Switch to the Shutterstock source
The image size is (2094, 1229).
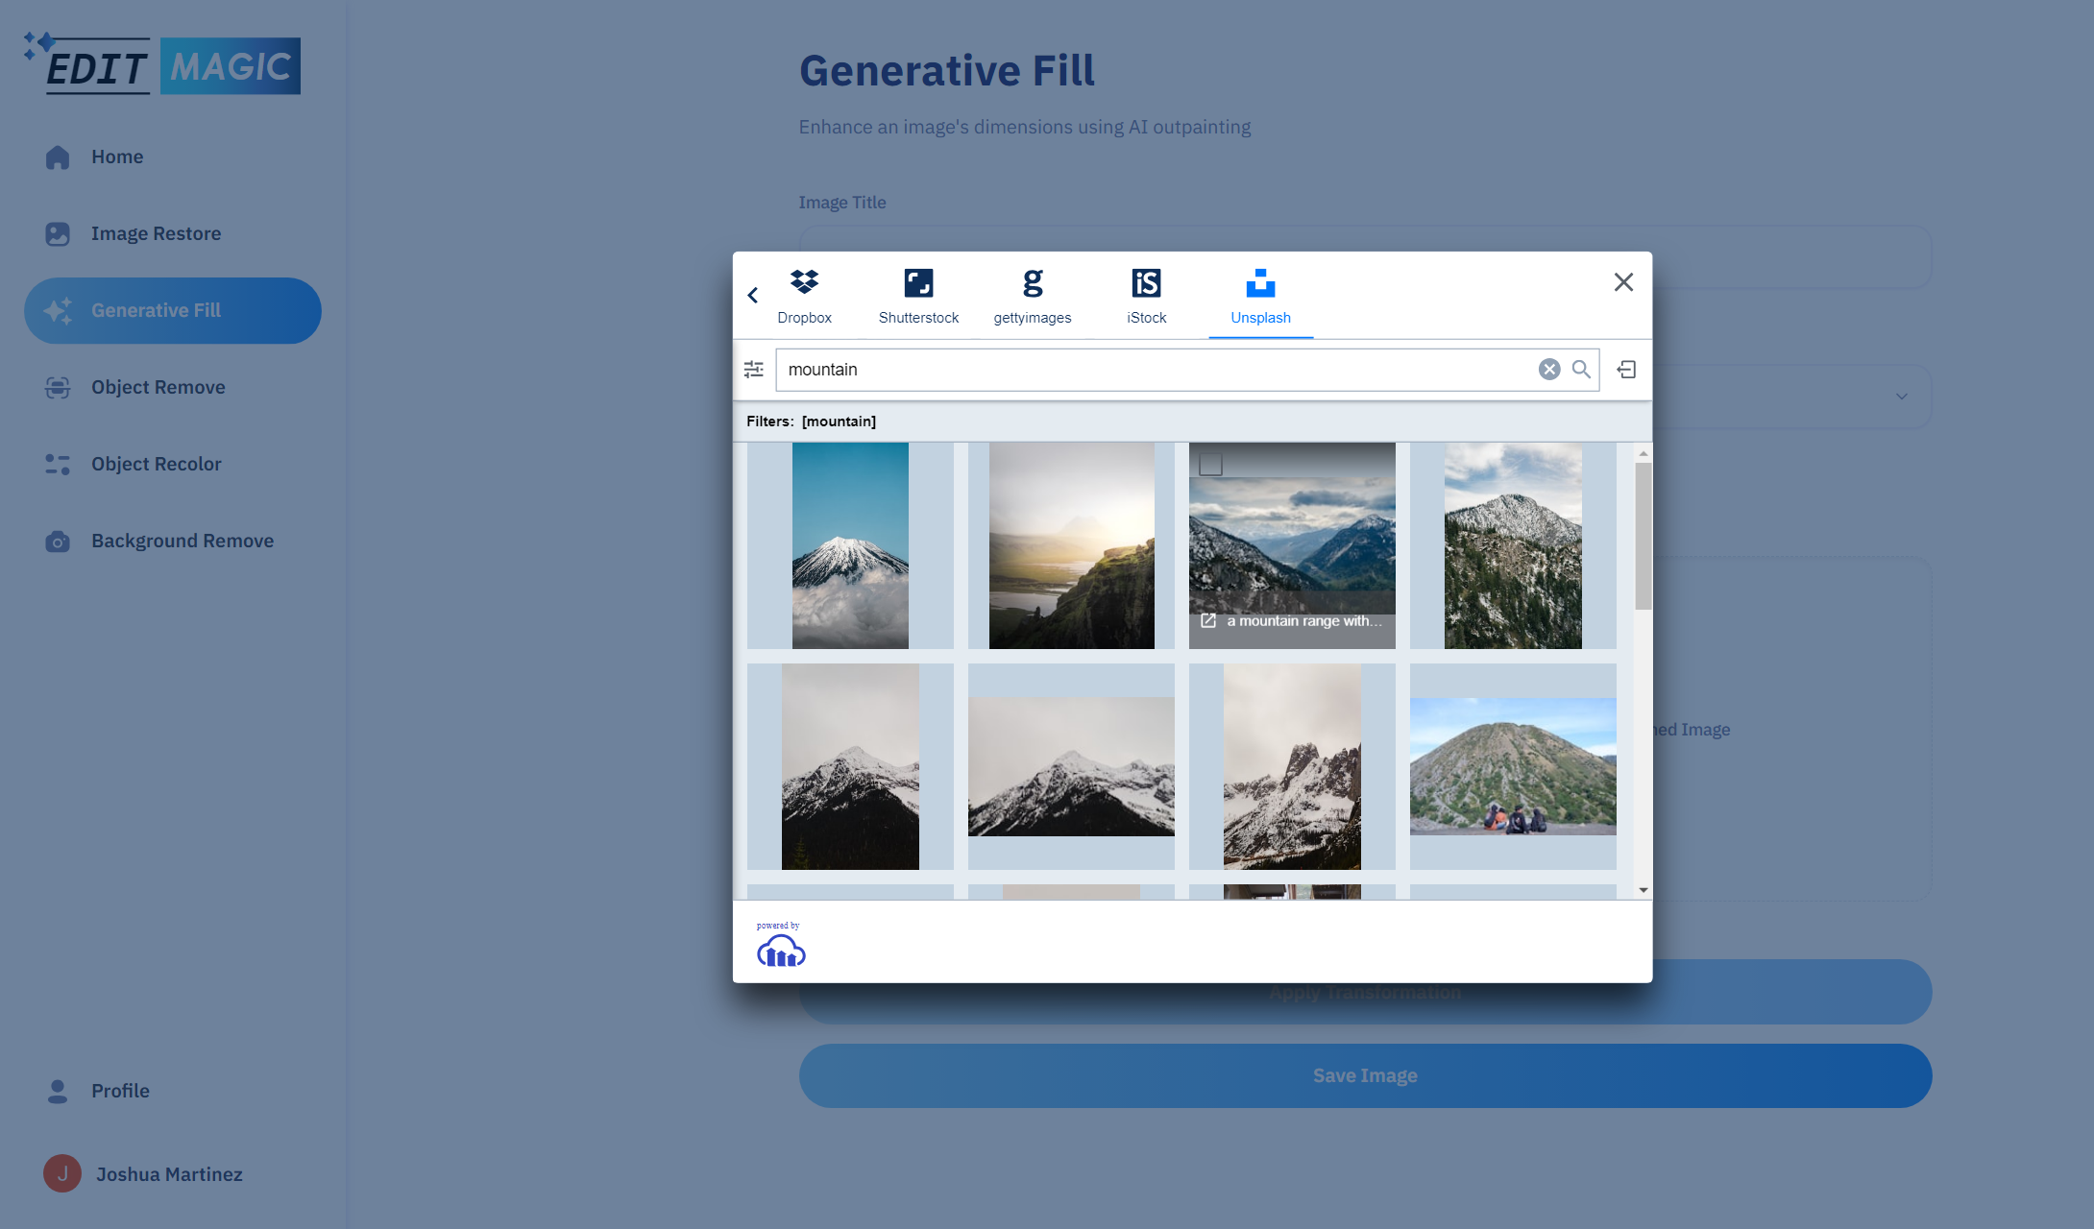point(918,296)
